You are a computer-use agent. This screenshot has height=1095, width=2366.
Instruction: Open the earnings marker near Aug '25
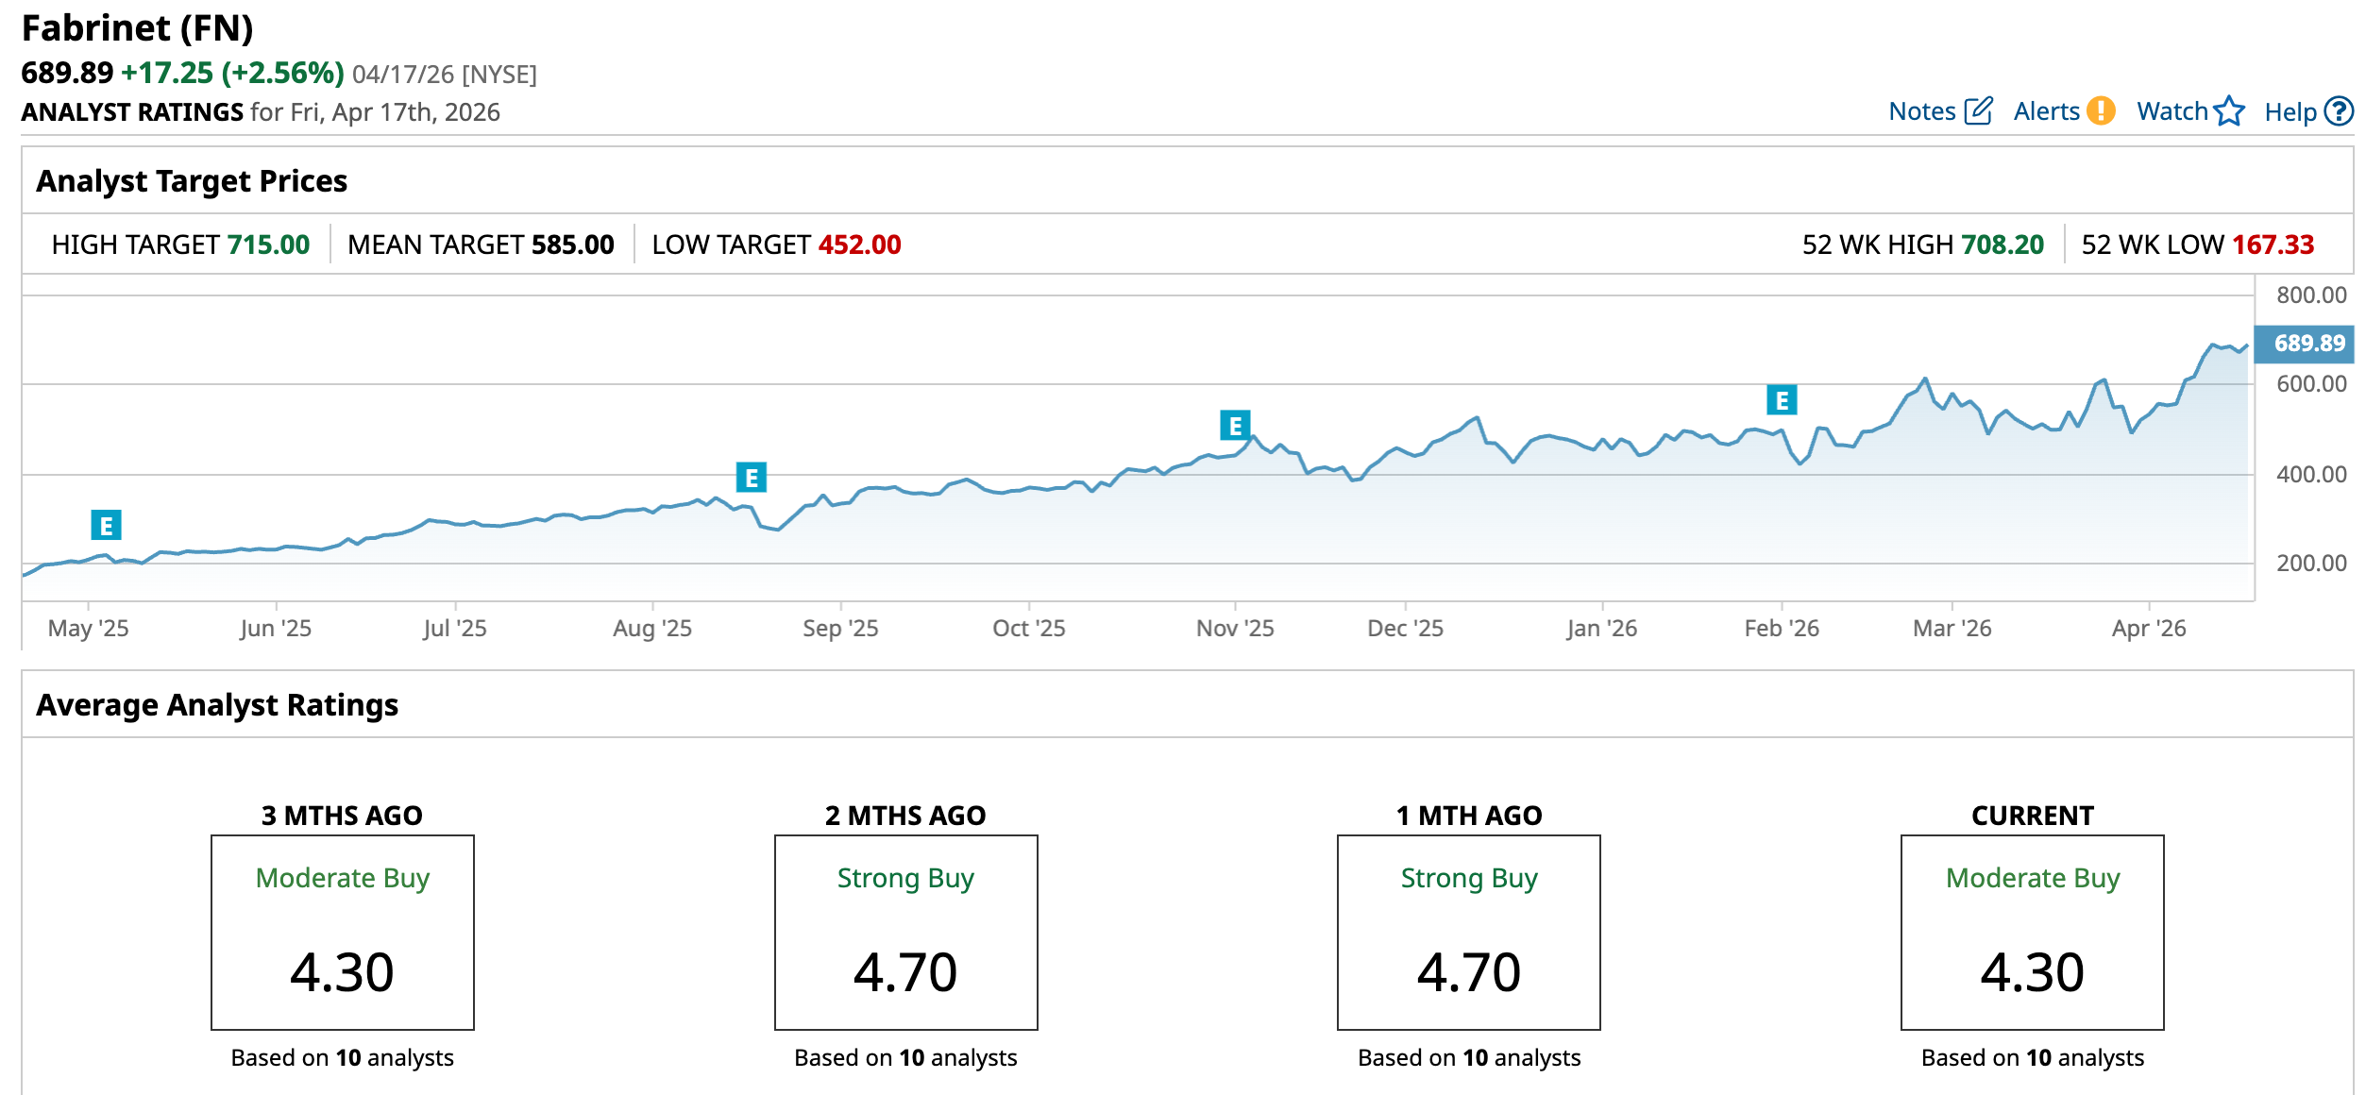(752, 478)
